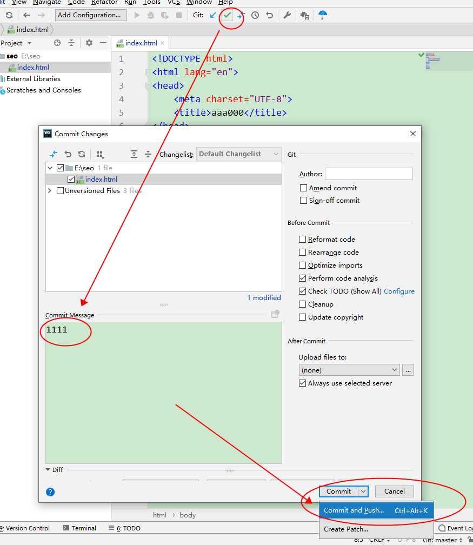Click the Git Commit checkmark icon
This screenshot has height=545, width=473.
tap(227, 15)
